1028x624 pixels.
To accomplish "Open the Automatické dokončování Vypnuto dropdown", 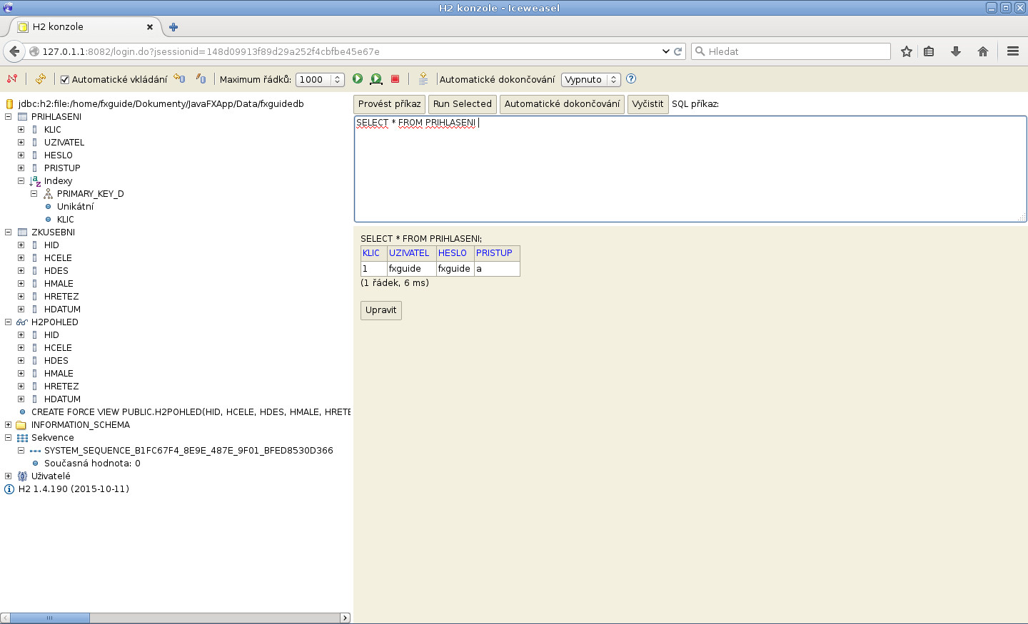I will (x=590, y=80).
